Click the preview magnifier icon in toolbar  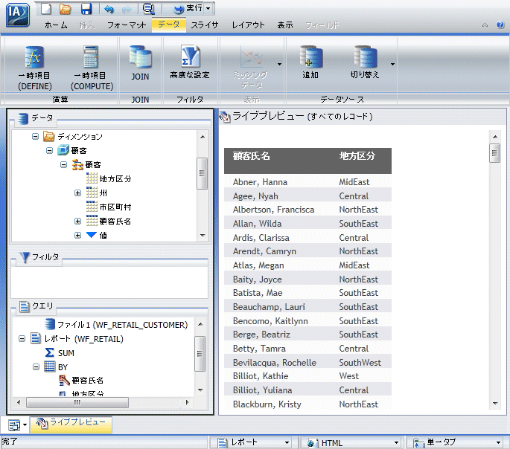point(149,9)
